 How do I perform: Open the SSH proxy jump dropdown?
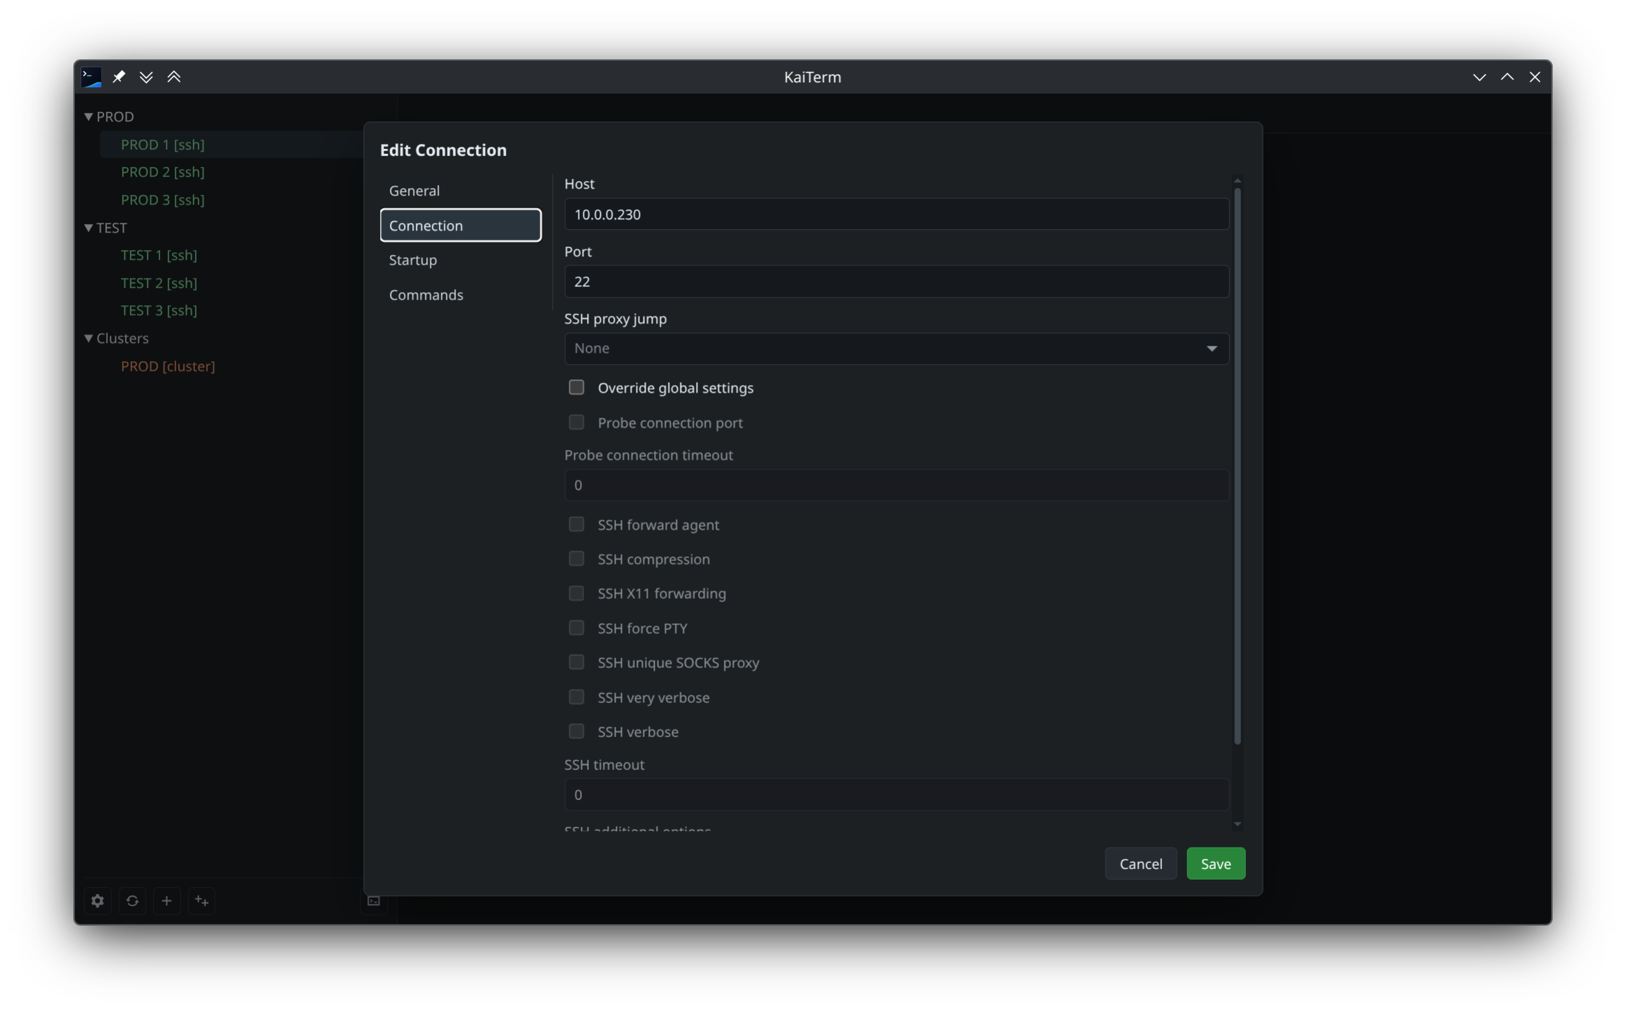896,348
